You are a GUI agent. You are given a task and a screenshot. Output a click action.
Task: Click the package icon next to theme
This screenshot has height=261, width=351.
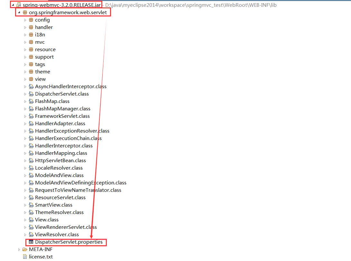coord(31,72)
